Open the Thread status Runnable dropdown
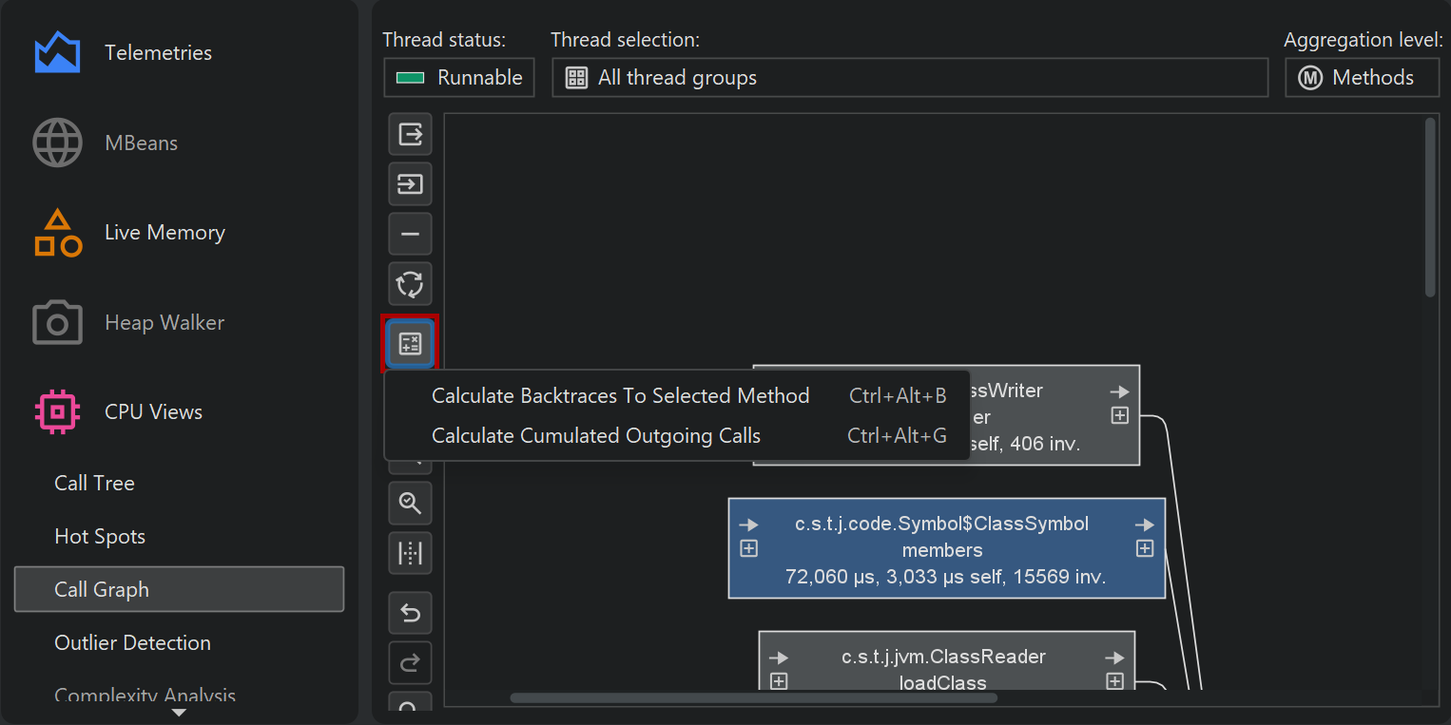Image resolution: width=1451 pixels, height=725 pixels. (x=459, y=78)
